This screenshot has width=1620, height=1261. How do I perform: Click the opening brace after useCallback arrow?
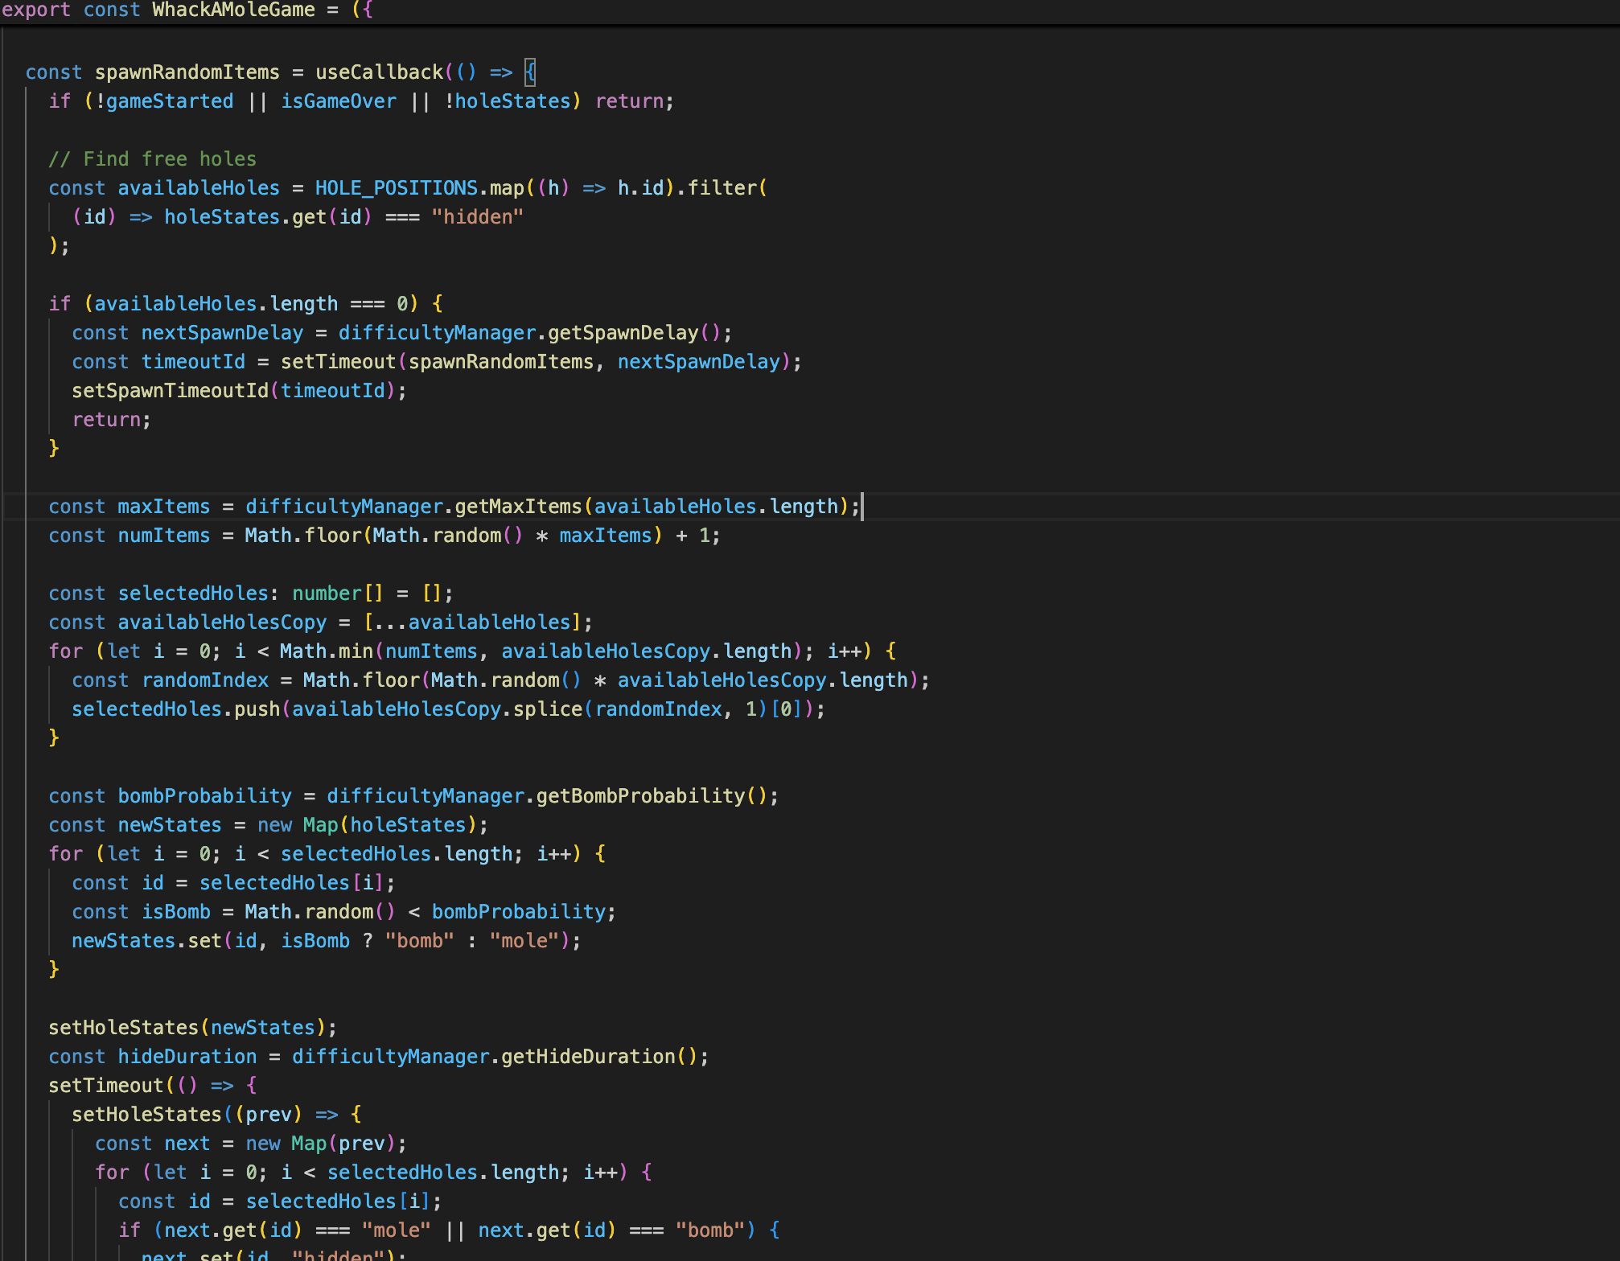[x=530, y=72]
